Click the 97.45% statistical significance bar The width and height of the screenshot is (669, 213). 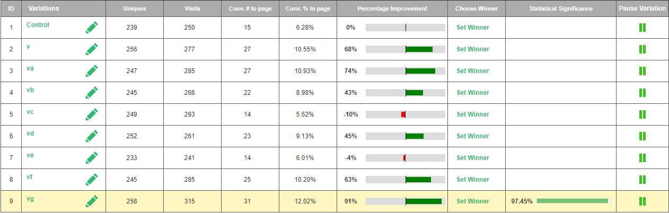(573, 201)
